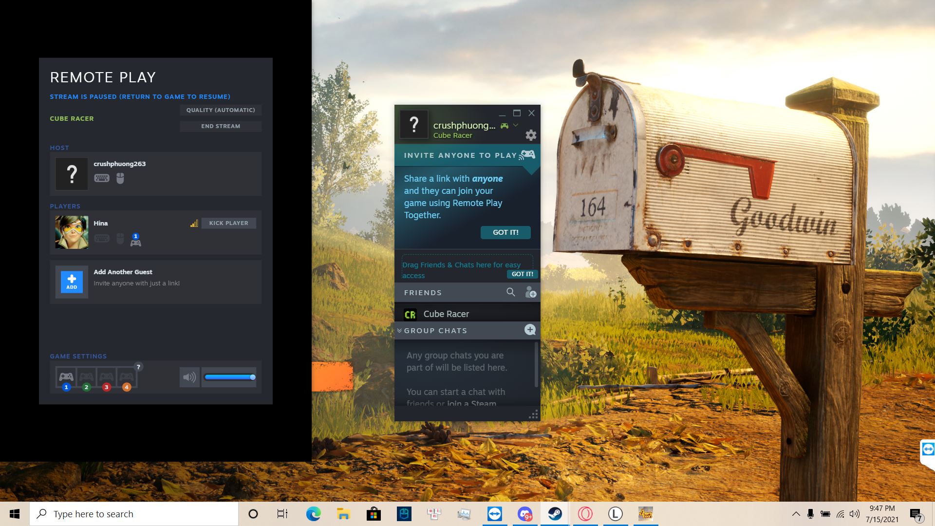The width and height of the screenshot is (935, 526).
Task: Open Task View from the taskbar
Action: point(282,514)
